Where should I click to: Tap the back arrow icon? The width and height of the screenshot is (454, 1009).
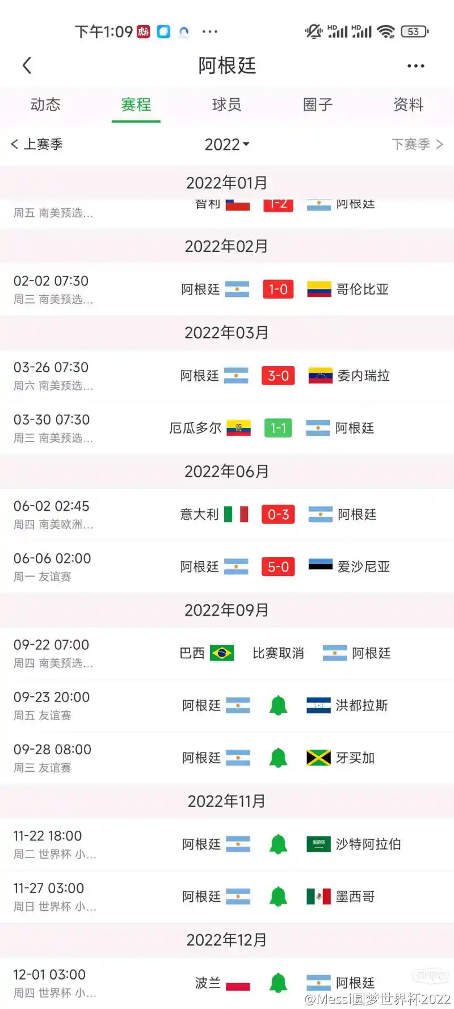click(27, 66)
